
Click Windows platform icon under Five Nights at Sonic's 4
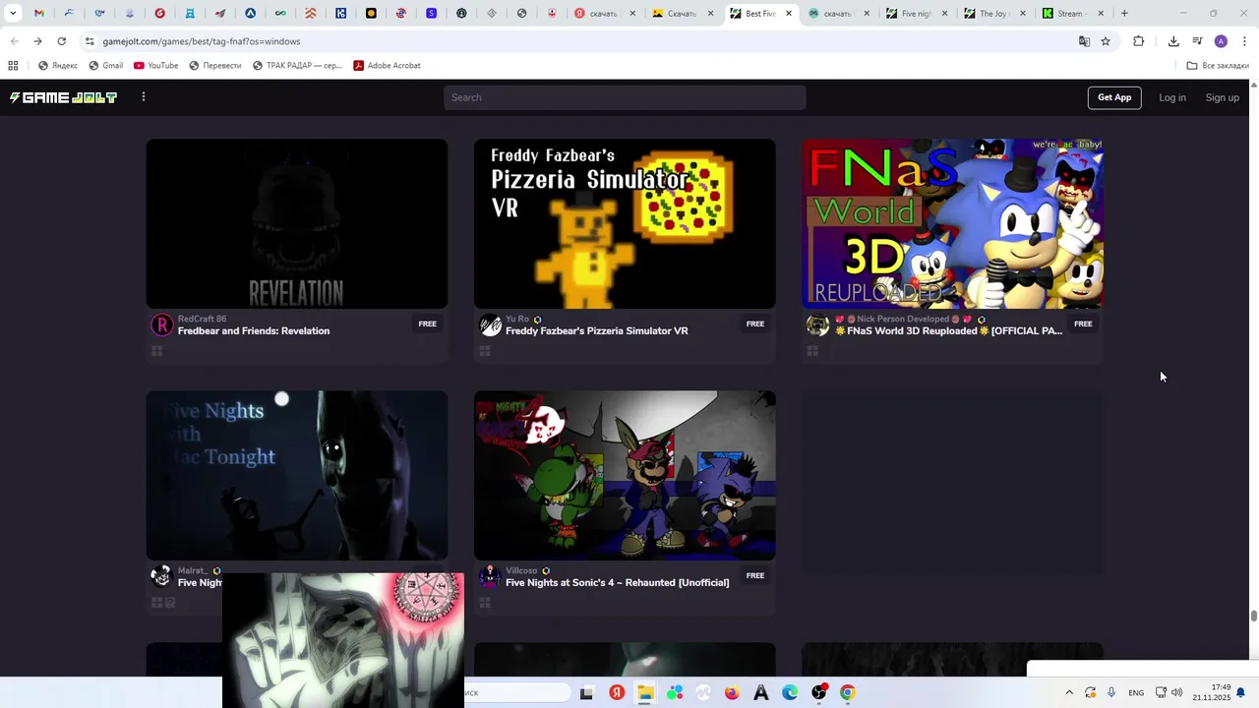(485, 603)
